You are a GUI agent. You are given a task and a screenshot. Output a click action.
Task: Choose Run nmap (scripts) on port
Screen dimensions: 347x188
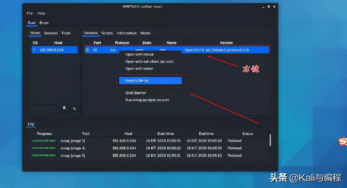[147, 100]
